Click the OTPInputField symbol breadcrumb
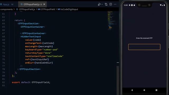Screen dimensions: 169x95 pyautogui.click(x=48, y=9)
